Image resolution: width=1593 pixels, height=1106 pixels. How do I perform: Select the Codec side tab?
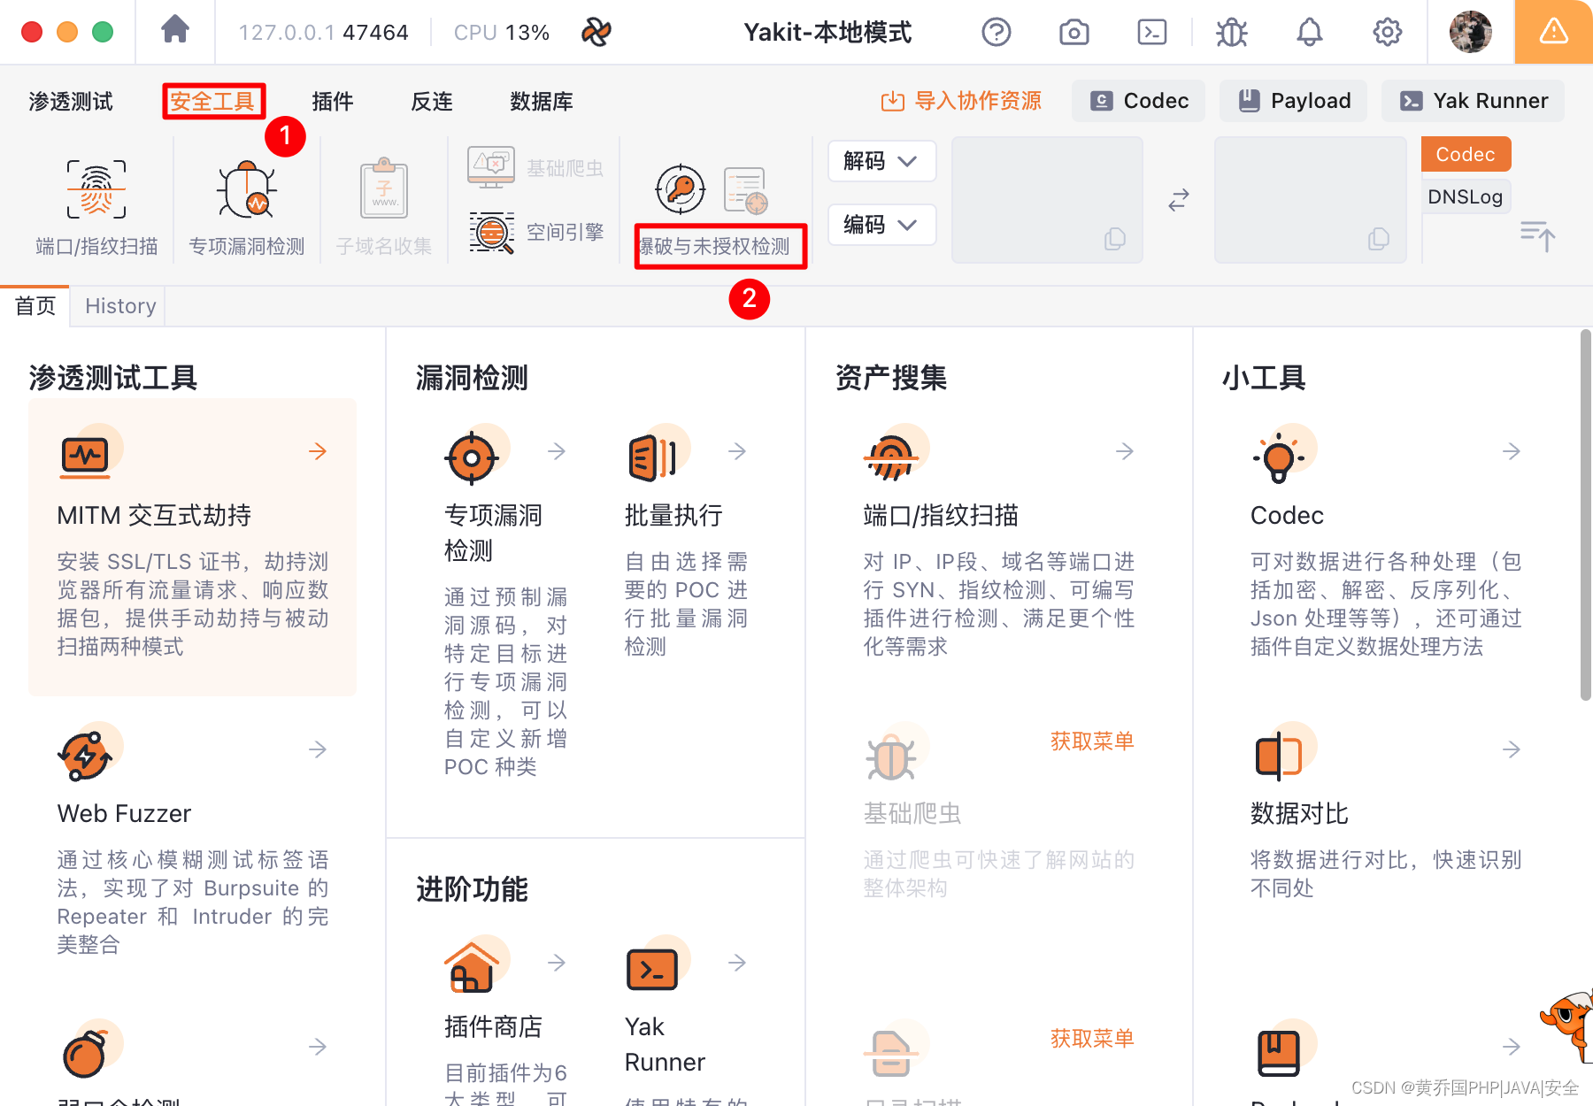1466,154
